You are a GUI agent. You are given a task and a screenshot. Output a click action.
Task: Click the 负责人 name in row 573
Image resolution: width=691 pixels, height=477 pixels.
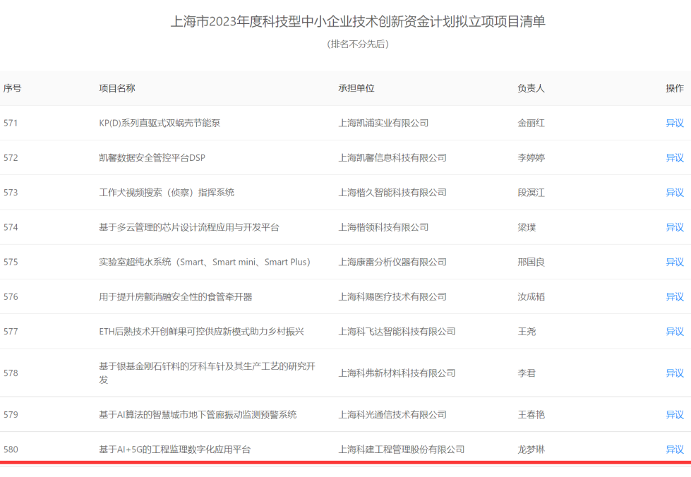point(531,193)
